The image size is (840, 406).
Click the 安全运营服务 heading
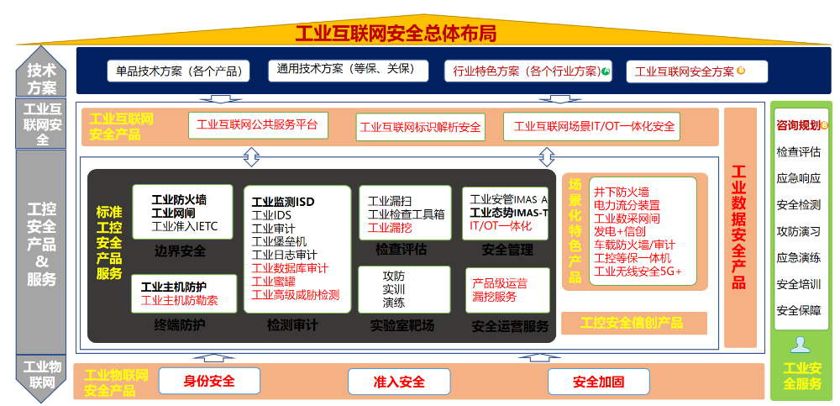[x=510, y=325]
